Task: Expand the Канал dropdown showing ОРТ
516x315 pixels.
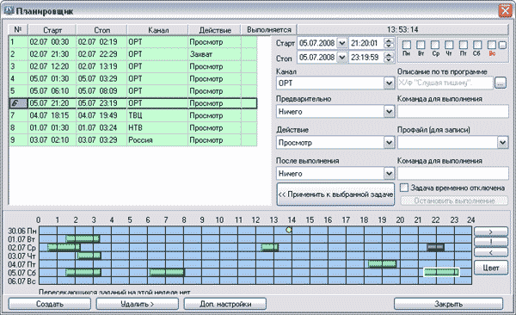Action: tap(389, 83)
